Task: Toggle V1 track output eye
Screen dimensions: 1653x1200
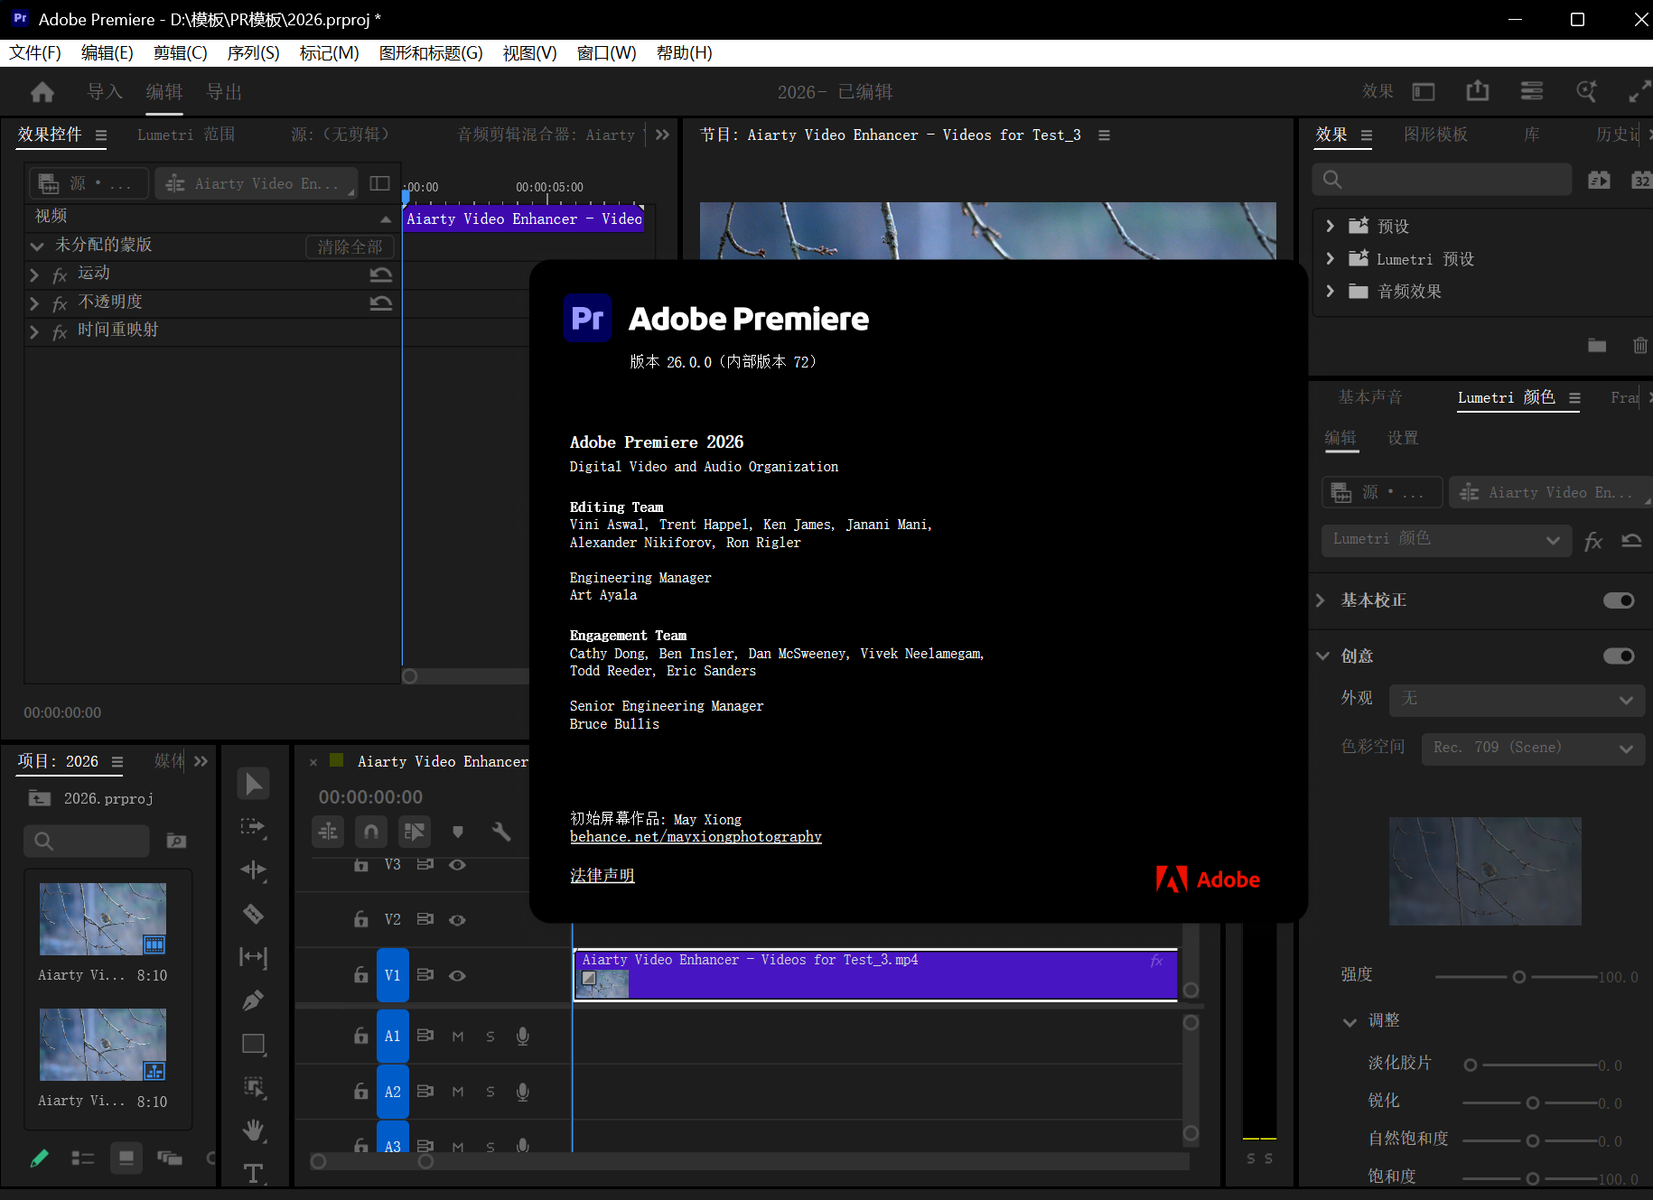Action: (458, 976)
